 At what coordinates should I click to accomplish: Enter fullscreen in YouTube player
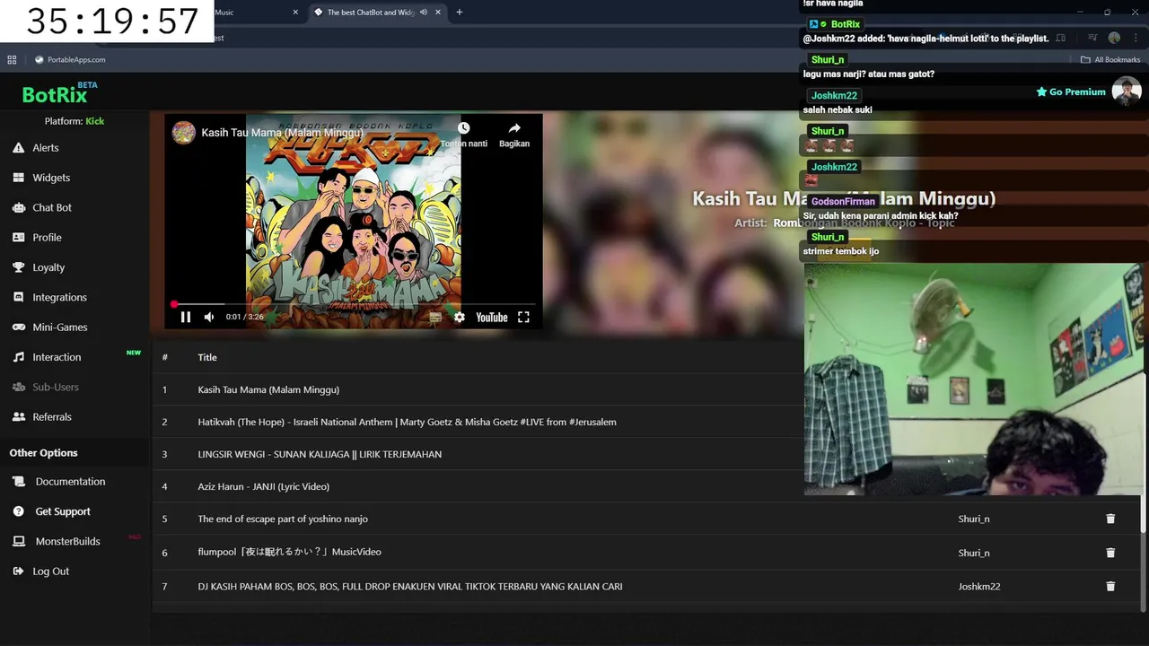(523, 317)
